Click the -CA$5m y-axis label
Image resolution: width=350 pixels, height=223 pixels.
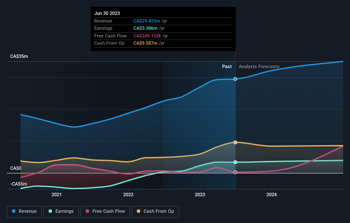[x=18, y=184]
